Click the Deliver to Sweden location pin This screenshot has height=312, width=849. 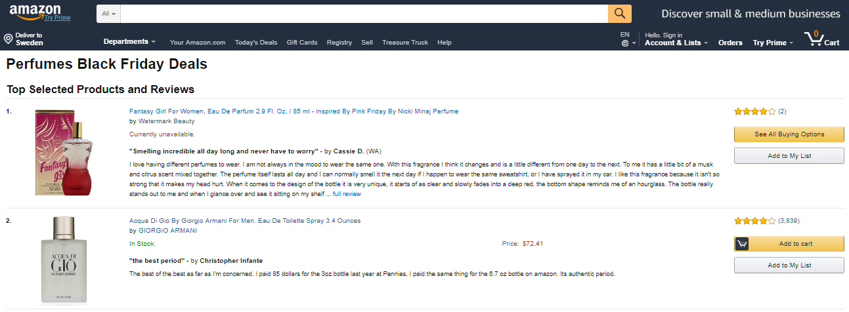[x=8, y=39]
